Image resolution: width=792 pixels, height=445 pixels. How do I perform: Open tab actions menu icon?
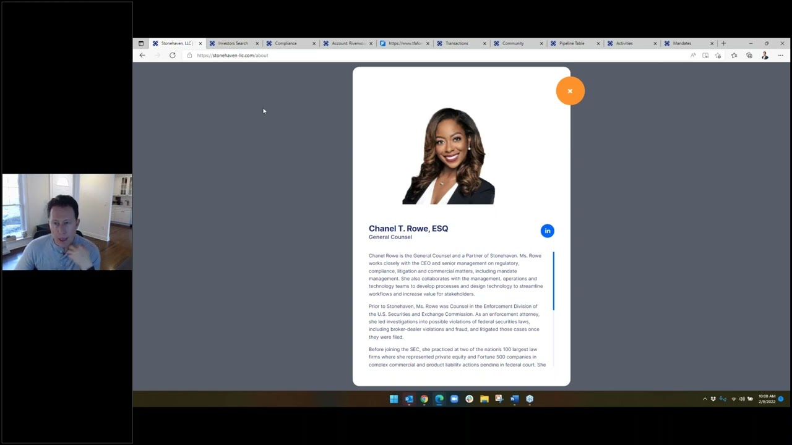point(141,43)
